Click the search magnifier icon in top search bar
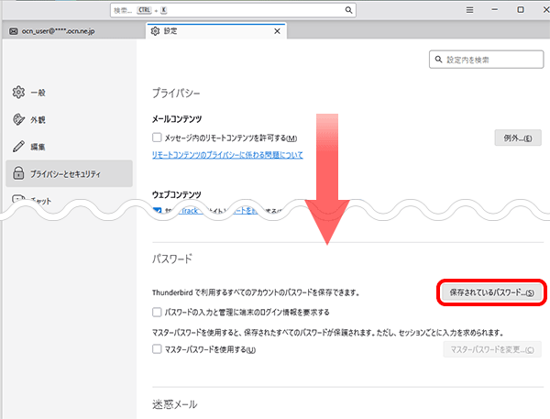Viewport: 550px width, 419px height. coord(349,10)
